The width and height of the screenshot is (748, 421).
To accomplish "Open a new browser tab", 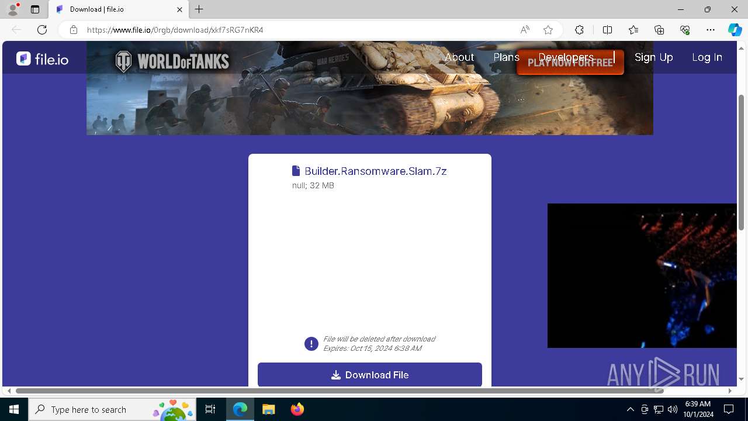I will click(199, 9).
